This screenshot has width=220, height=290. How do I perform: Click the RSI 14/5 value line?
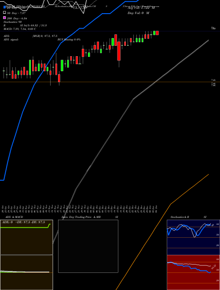click(x=25, y=25)
